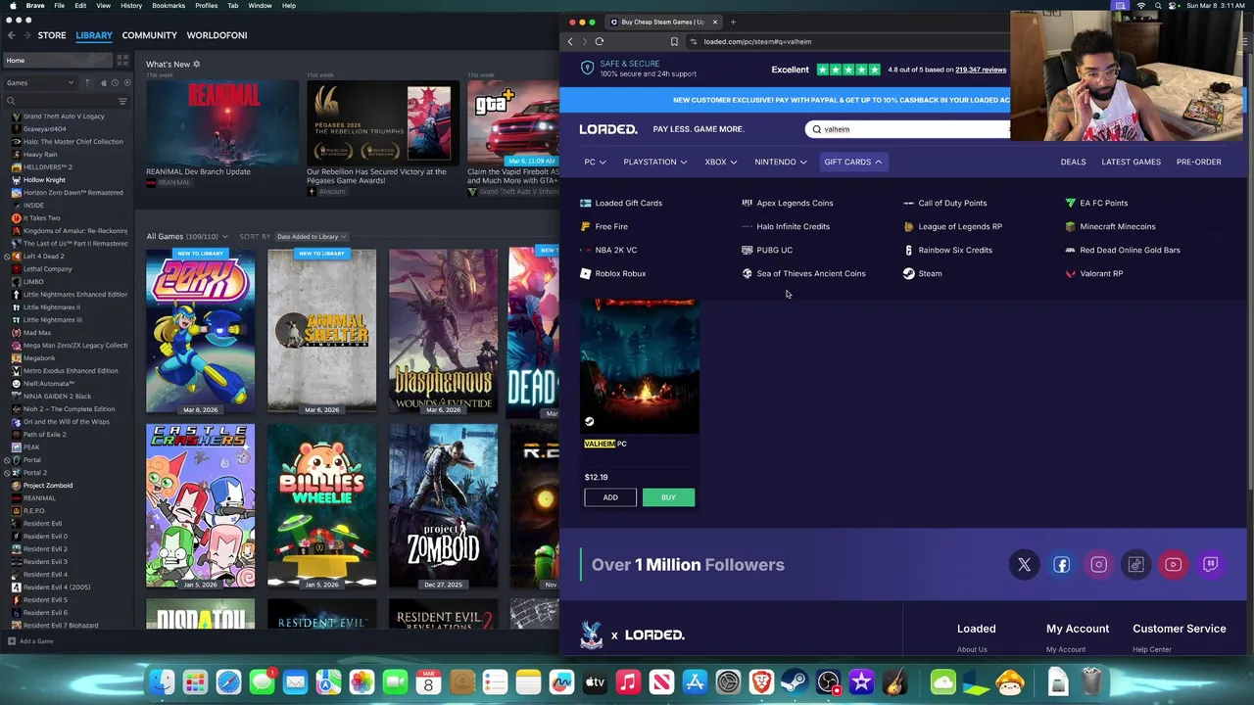
Task: Buy Valheim PC now
Action: point(668,497)
